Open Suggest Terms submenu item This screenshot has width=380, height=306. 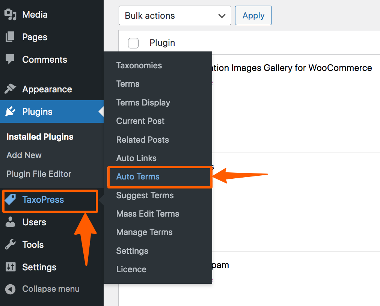[x=145, y=195]
